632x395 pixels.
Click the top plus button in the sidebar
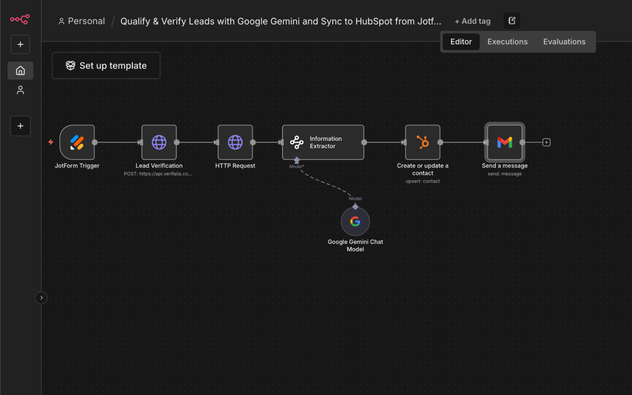pos(20,44)
